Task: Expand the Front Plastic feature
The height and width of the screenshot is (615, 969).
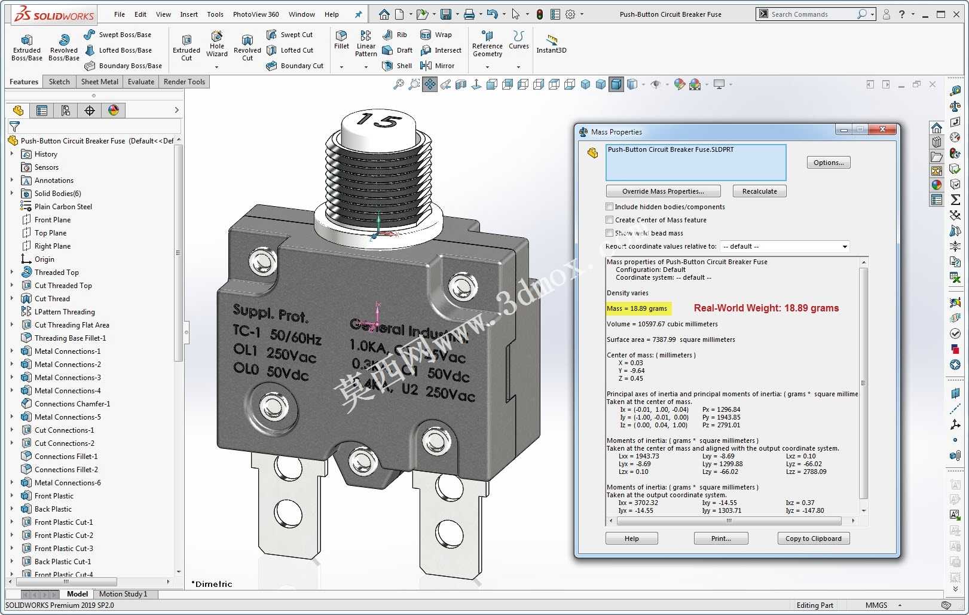Action: tap(12, 495)
